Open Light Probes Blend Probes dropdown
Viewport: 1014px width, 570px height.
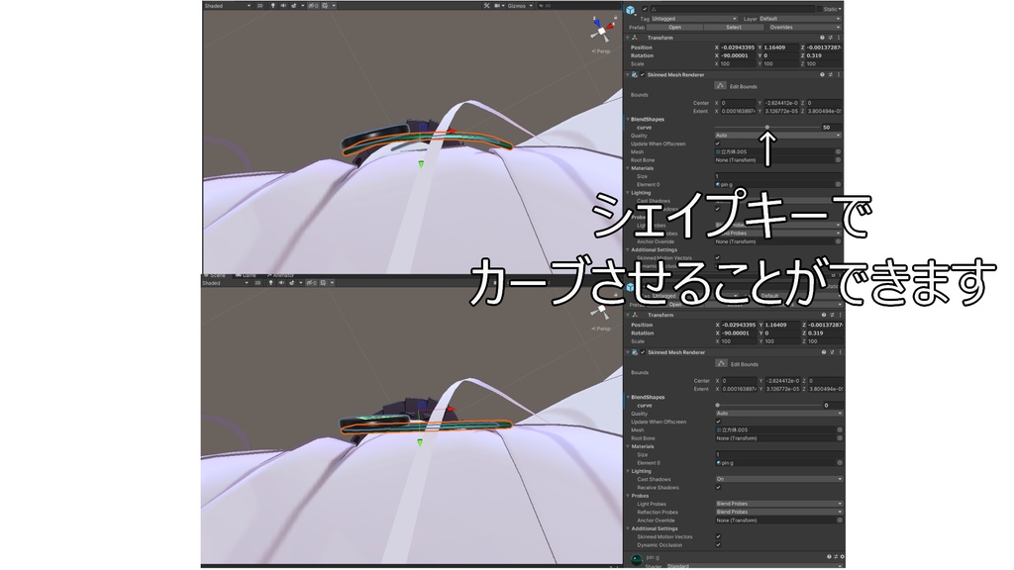779,504
